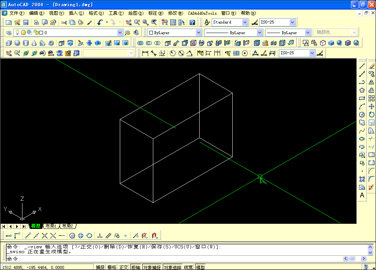This screenshot has width=376, height=270.
Task: Select the Rotate modify tool
Action: click(372, 115)
